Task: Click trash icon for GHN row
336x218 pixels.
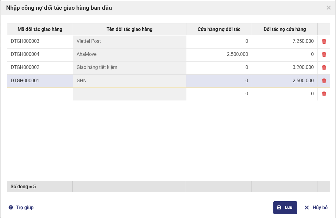Action: (324, 81)
